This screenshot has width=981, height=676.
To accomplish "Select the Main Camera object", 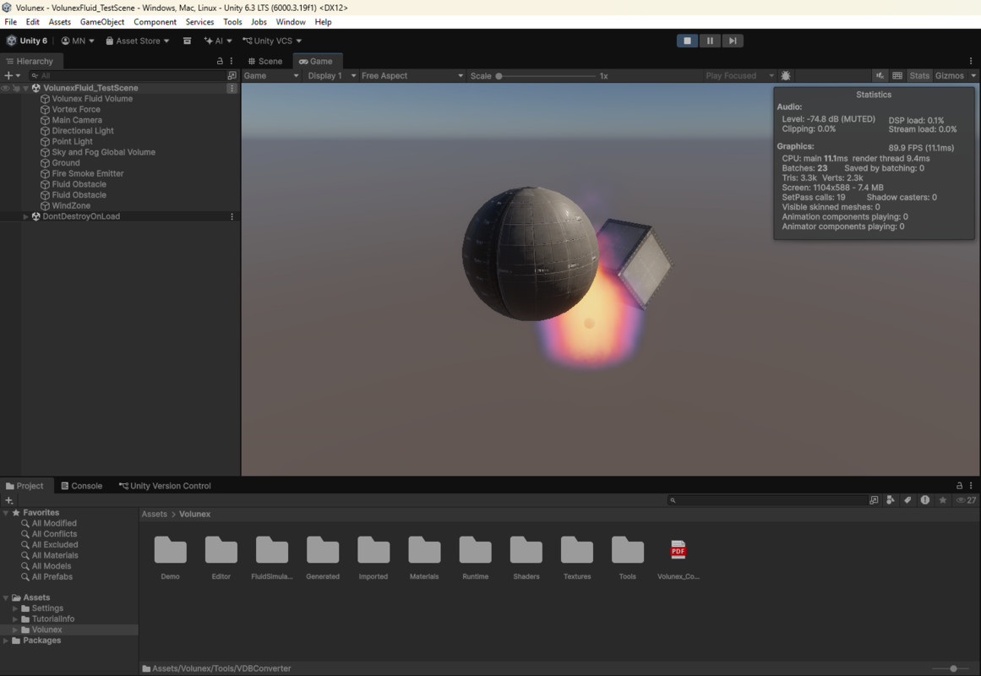I will [76, 120].
